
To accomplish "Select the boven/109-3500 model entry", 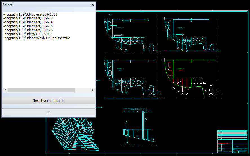I will pos(30,14).
